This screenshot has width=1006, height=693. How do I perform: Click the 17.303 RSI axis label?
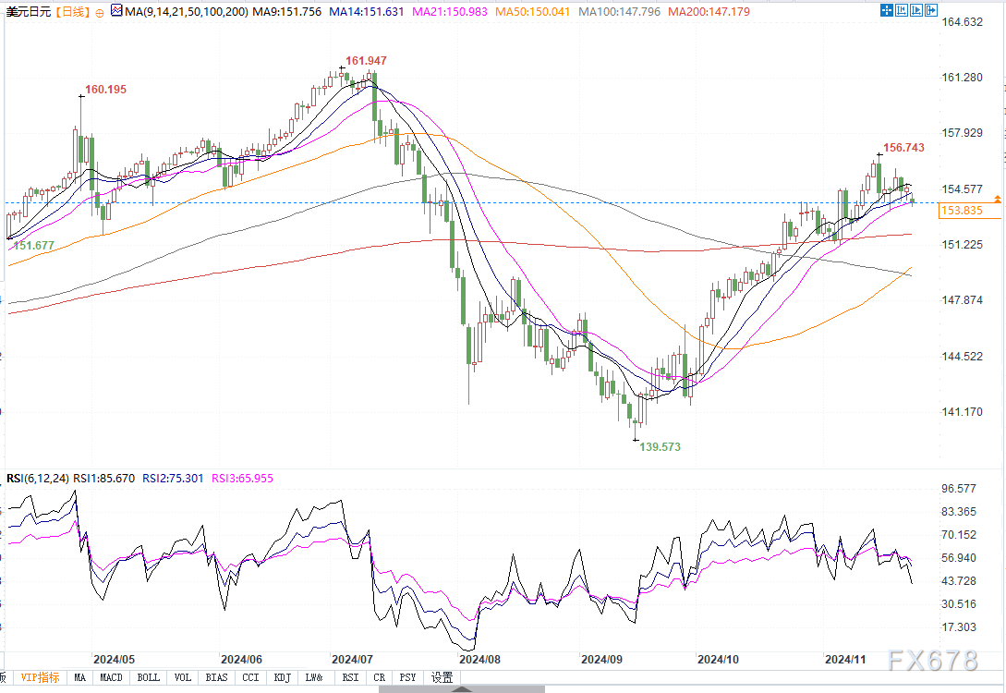coord(959,626)
